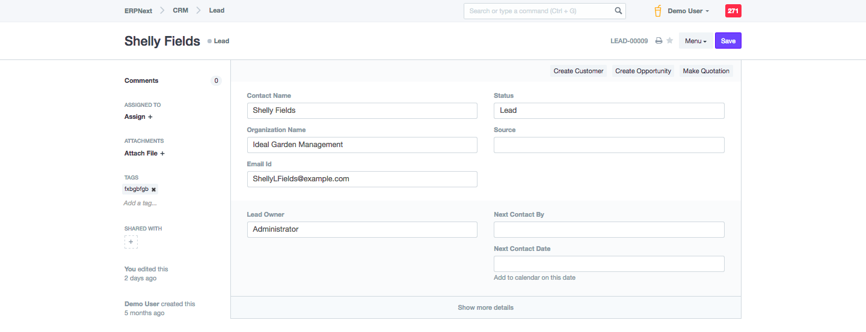Image resolution: width=866 pixels, height=332 pixels.
Task: Go to CRM breadcrumb
Action: [180, 11]
